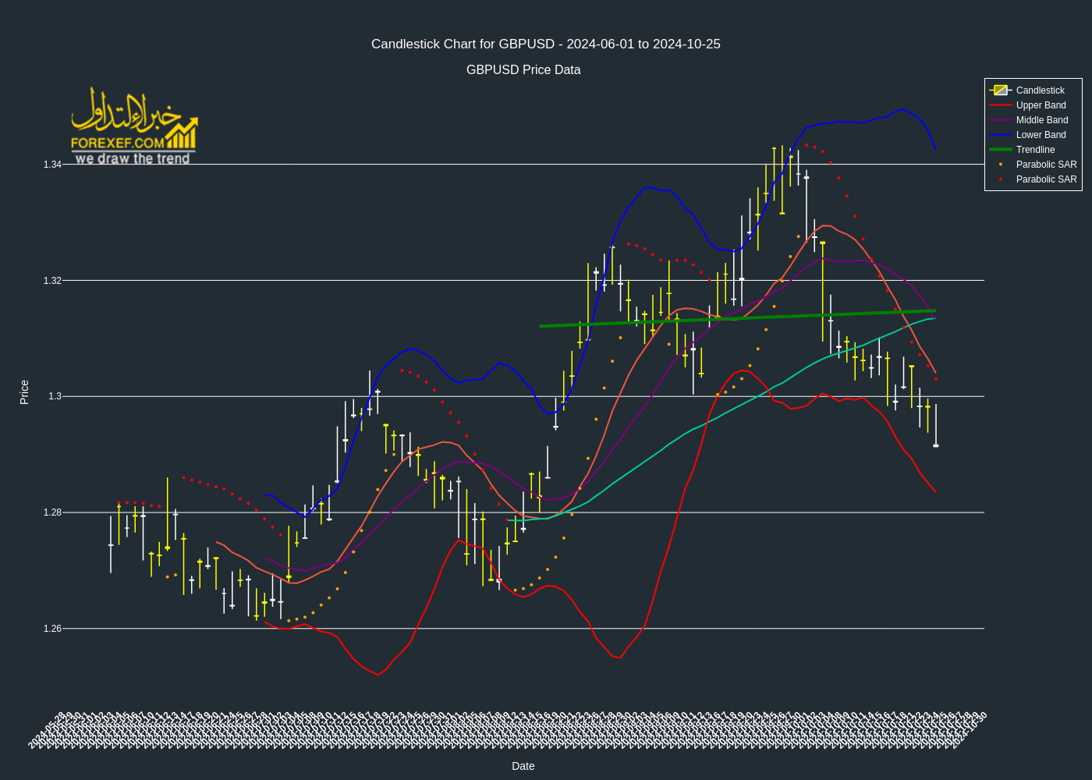Select the 'Date' x-axis title
Viewport: 1092px width, 780px height.
pyautogui.click(x=523, y=766)
